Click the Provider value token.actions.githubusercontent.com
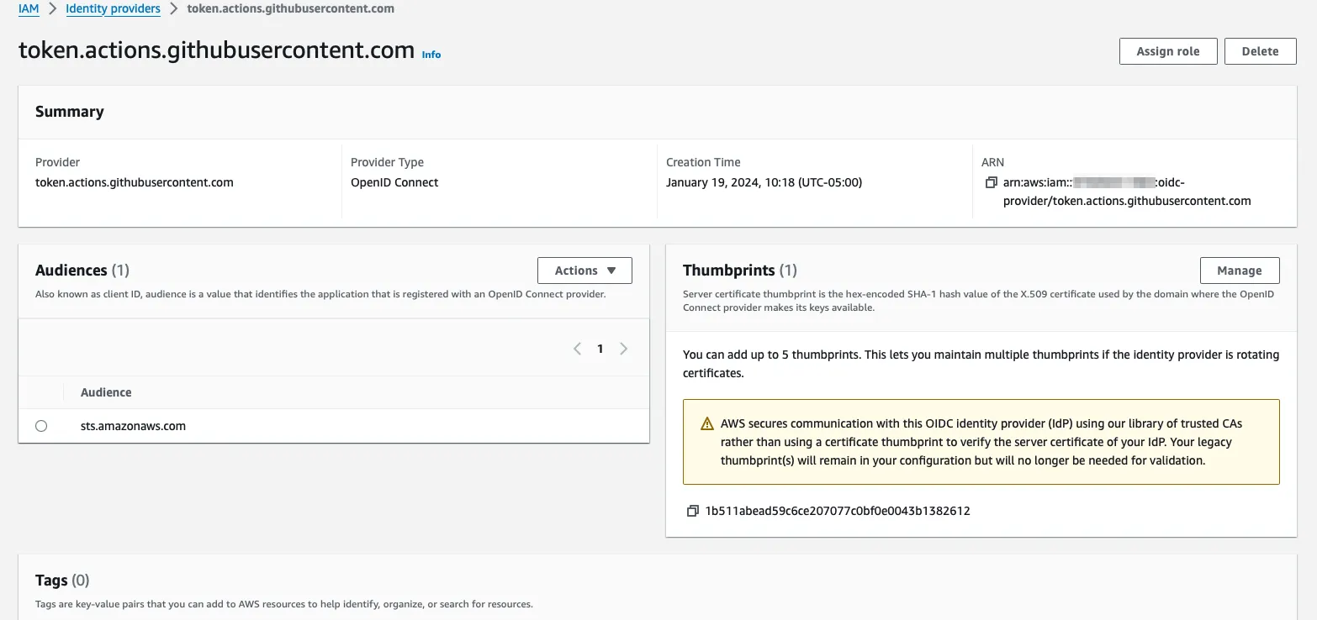This screenshot has height=620, width=1317. [135, 182]
